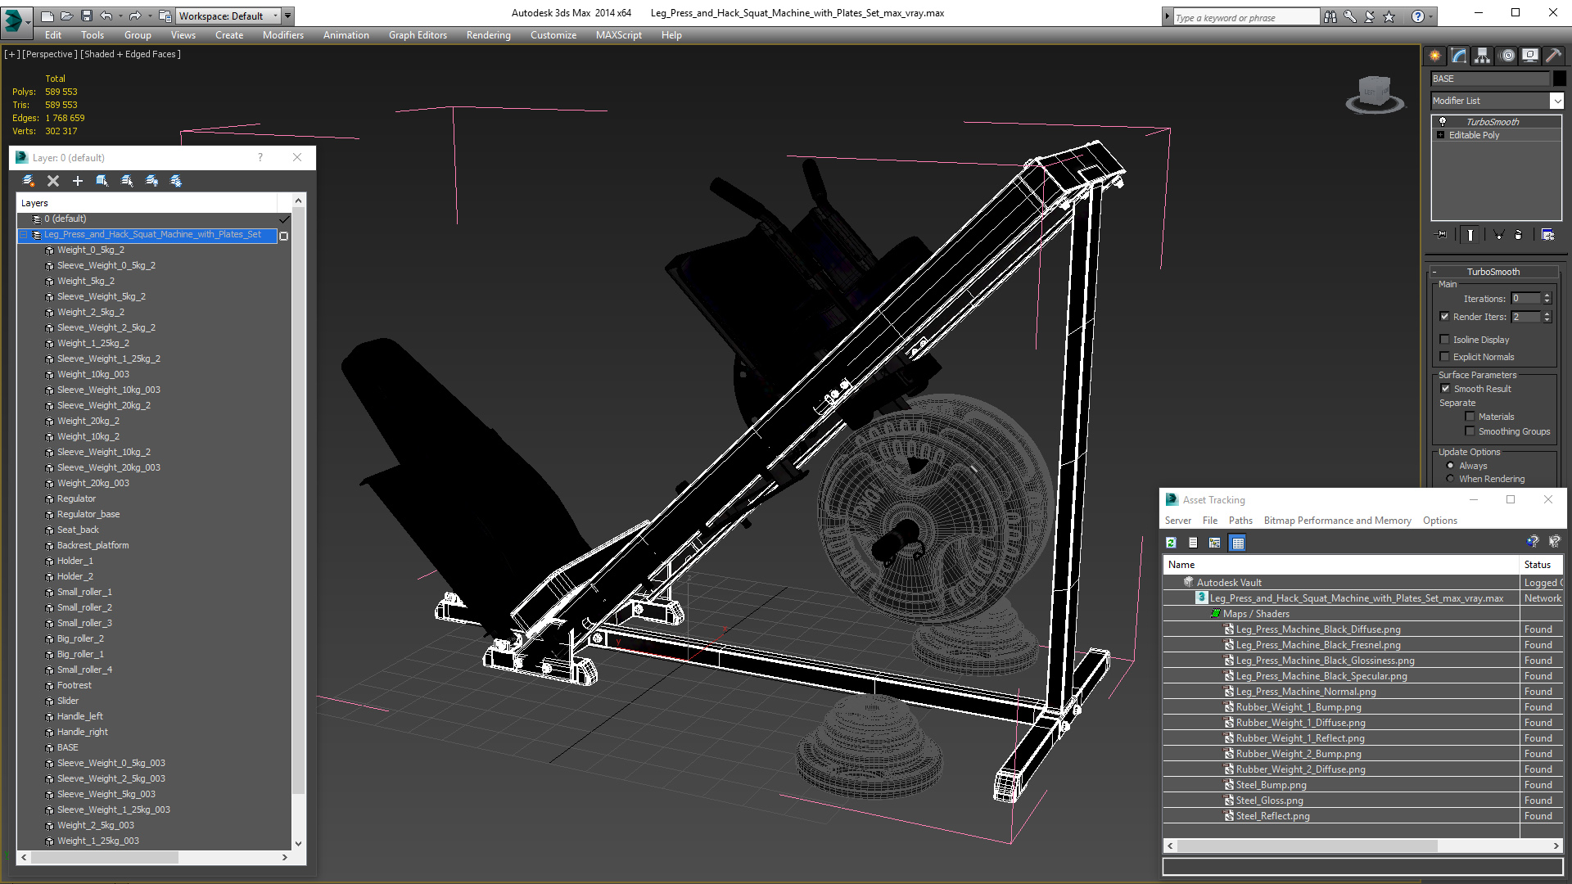1572x884 pixels.
Task: Click the binoculars search icon
Action: tap(1330, 16)
